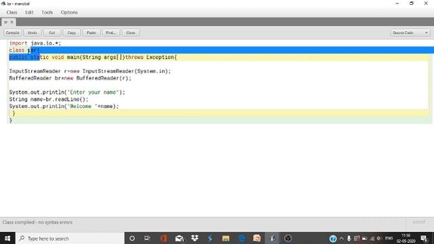Viewport: 434px width, 244px height.
Task: Click the Compile button
Action: click(13, 33)
